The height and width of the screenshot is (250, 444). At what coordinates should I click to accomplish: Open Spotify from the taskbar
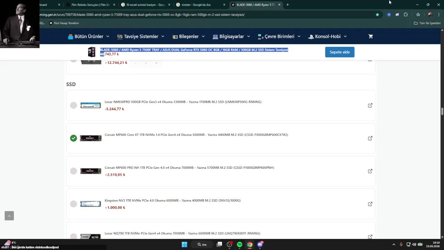(x=239, y=244)
